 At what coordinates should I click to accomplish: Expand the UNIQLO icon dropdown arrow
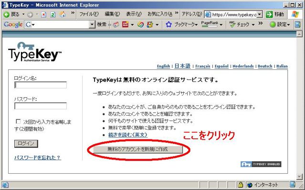pos(132,25)
